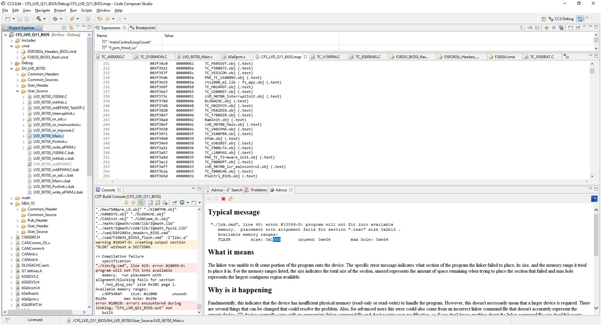The image size is (601, 325).
Task: Close the CFS_LVD_Q11_BIOS.map editor tab
Action: (x=305, y=57)
